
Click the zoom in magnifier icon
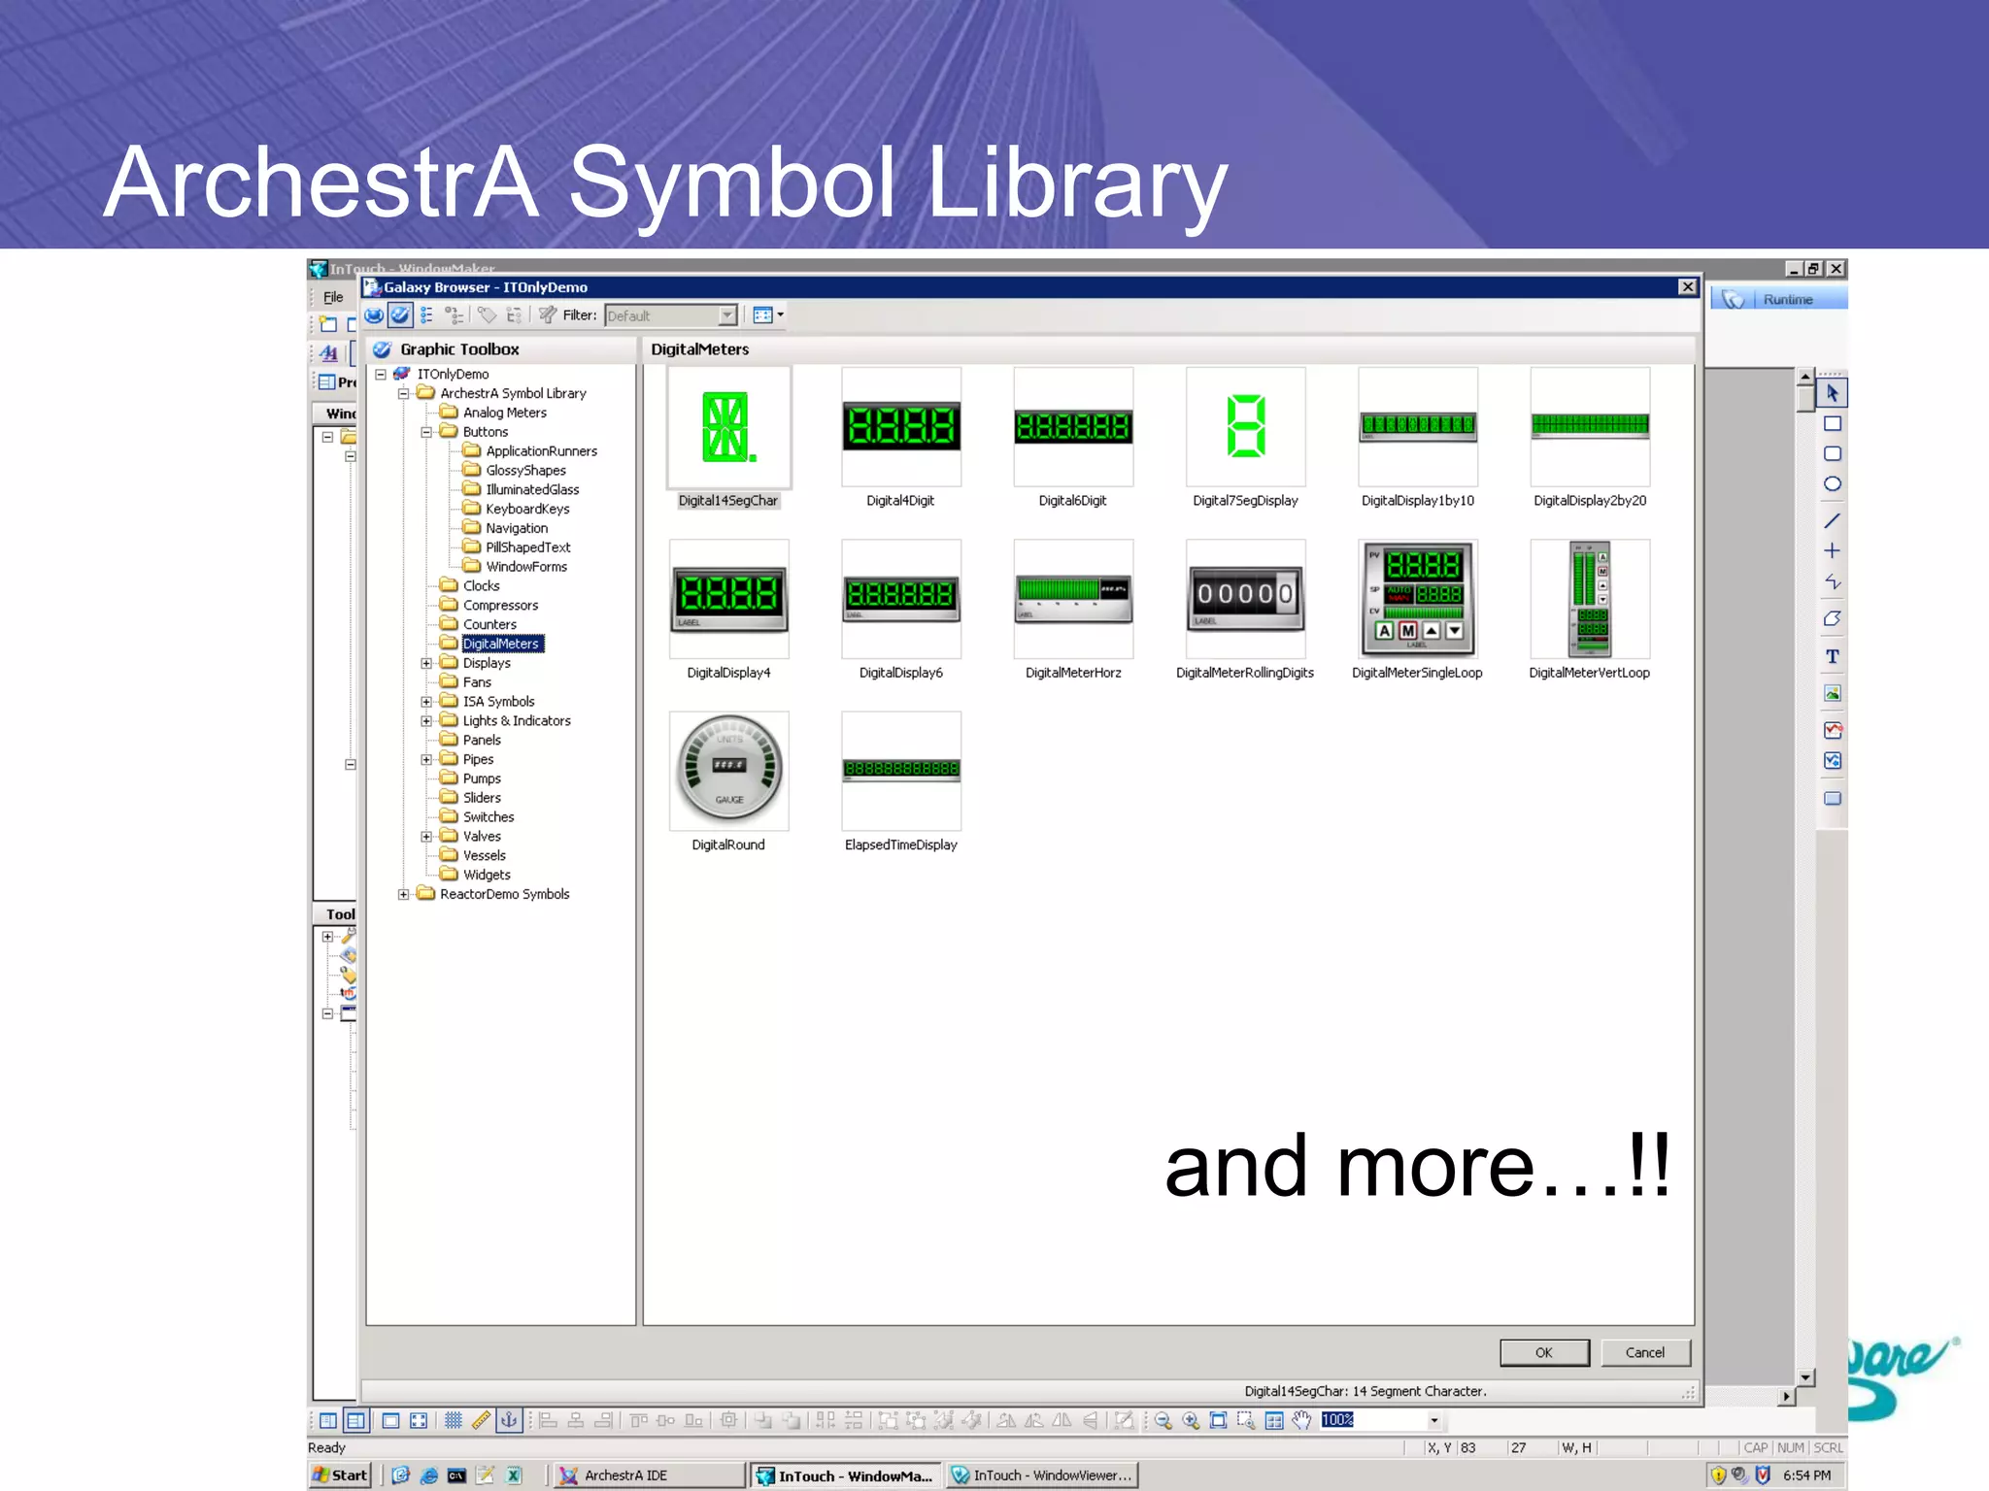(x=1191, y=1420)
